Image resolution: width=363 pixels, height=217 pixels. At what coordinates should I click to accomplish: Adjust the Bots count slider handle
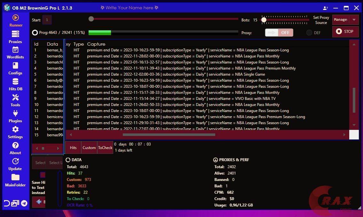[264, 20]
